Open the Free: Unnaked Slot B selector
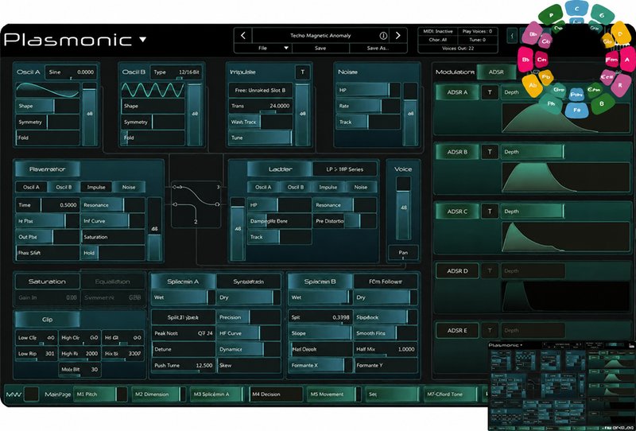 261,90
